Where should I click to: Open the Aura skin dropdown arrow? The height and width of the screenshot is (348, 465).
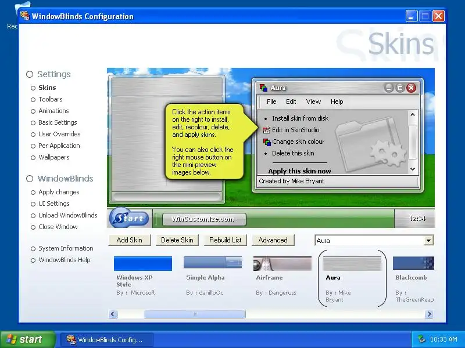click(428, 240)
